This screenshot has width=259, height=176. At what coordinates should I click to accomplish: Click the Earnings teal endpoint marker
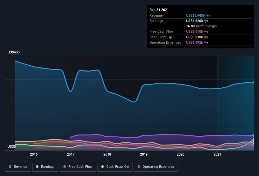click(254, 139)
